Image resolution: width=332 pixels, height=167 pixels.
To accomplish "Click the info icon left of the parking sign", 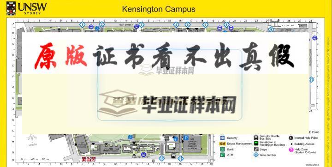I will pos(176,139).
